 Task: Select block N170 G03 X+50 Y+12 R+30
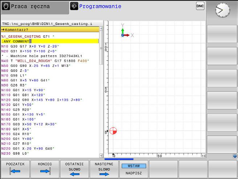click(x=29, y=124)
